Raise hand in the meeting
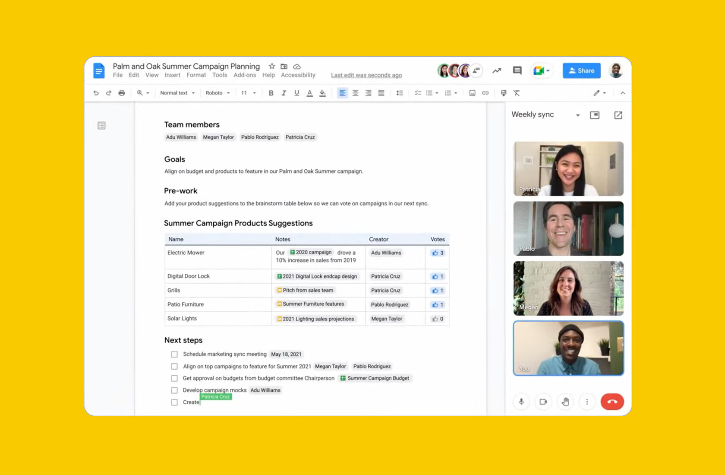Viewport: 725px width, 475px height. click(x=565, y=402)
